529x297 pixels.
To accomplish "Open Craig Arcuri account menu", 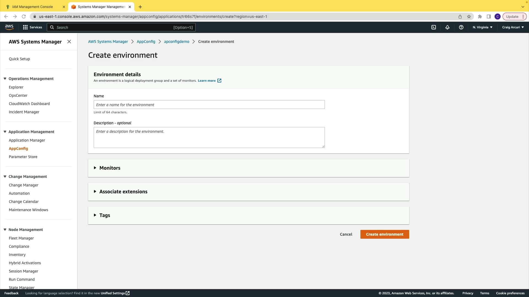I will pos(513,27).
